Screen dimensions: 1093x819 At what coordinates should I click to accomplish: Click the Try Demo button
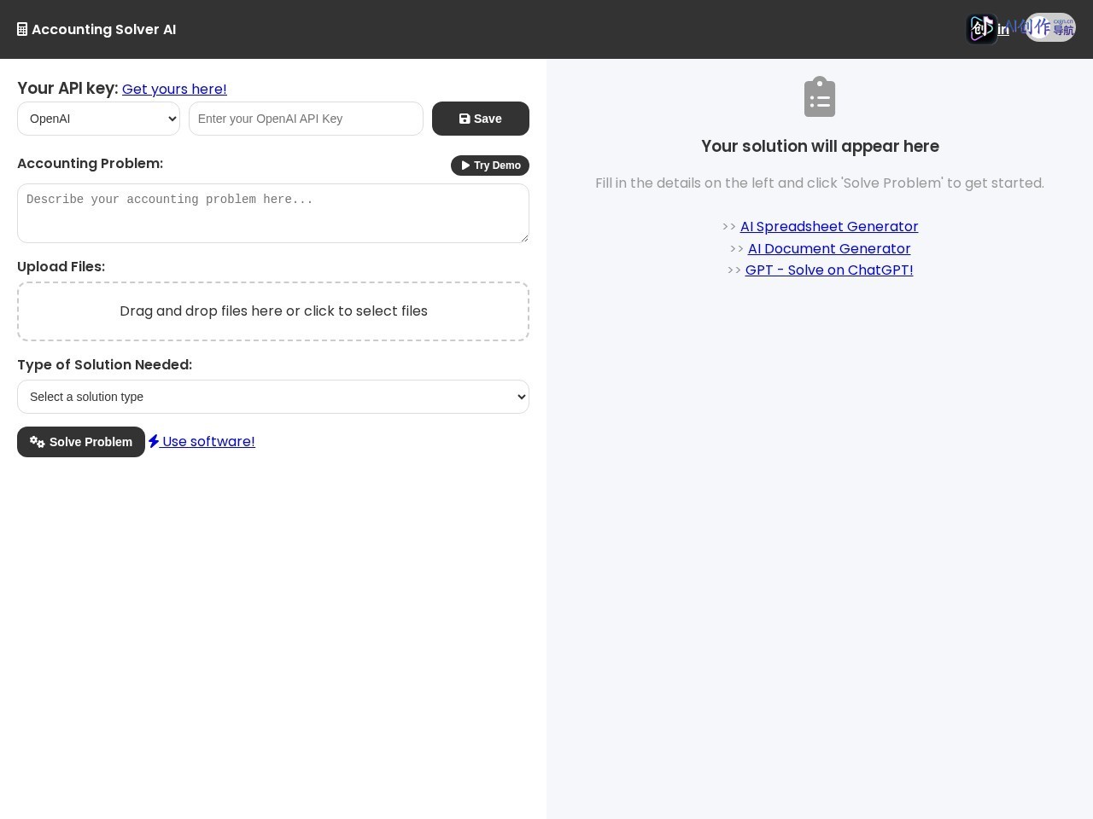(x=490, y=166)
